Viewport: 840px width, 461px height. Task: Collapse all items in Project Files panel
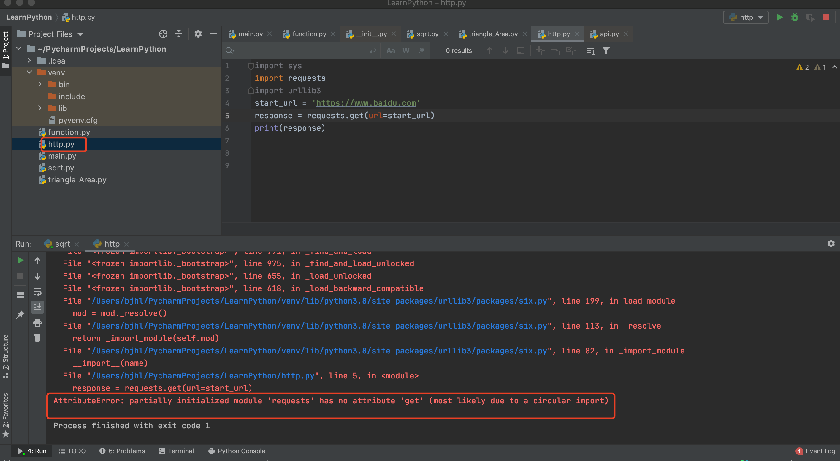[x=179, y=34]
